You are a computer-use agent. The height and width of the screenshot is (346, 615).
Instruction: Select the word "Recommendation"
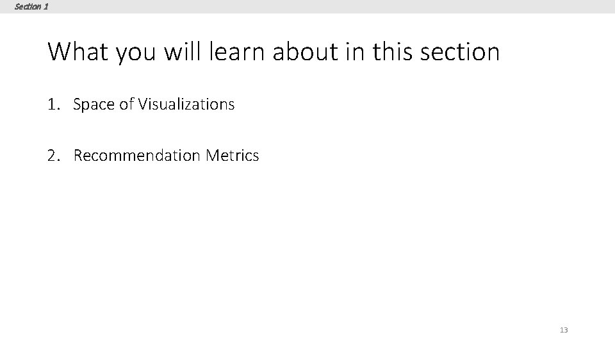tap(138, 155)
